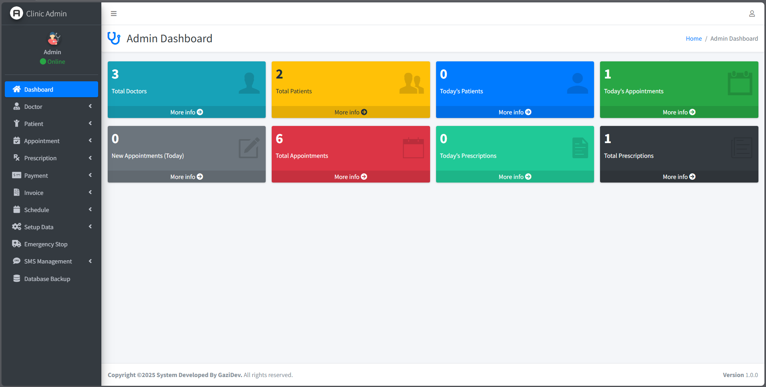
Task: Expand the SMS Management submenu arrow
Action: tap(90, 261)
